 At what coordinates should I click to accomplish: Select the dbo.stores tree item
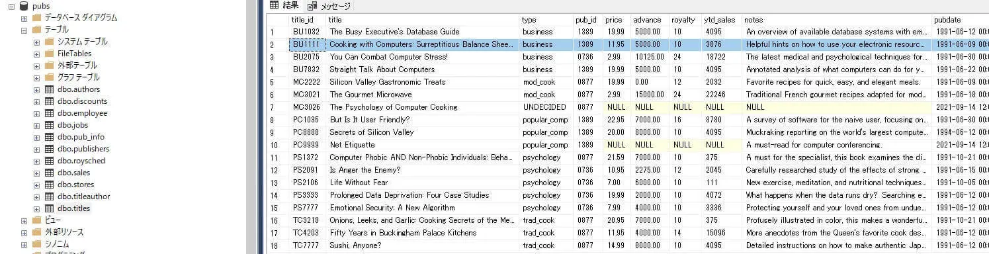tap(75, 185)
